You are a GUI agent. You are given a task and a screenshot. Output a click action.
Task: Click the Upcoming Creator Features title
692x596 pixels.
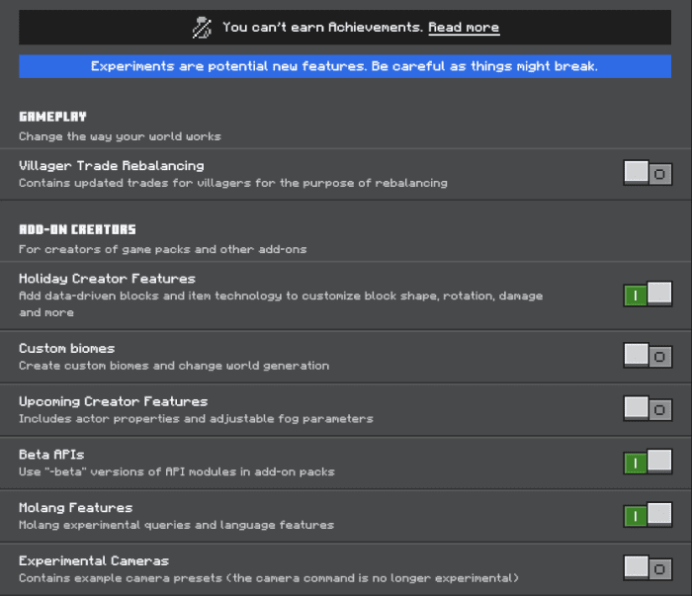pos(114,401)
